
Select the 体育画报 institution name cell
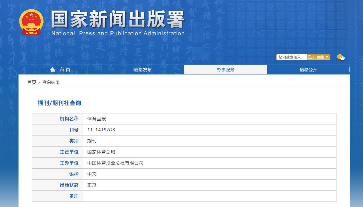click(x=97, y=119)
